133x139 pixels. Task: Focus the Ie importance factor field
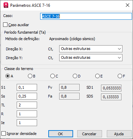point(27,123)
